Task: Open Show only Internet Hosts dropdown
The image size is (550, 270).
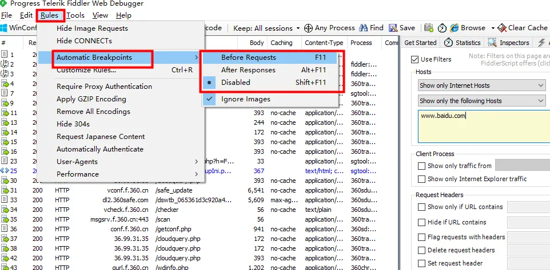Action: pos(481,85)
